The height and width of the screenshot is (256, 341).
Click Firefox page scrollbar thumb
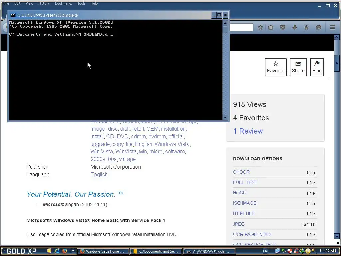tap(337, 63)
